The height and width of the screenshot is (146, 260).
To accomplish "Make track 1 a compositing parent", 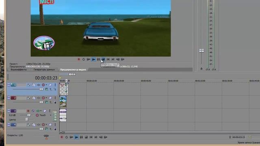I will click(51, 89).
